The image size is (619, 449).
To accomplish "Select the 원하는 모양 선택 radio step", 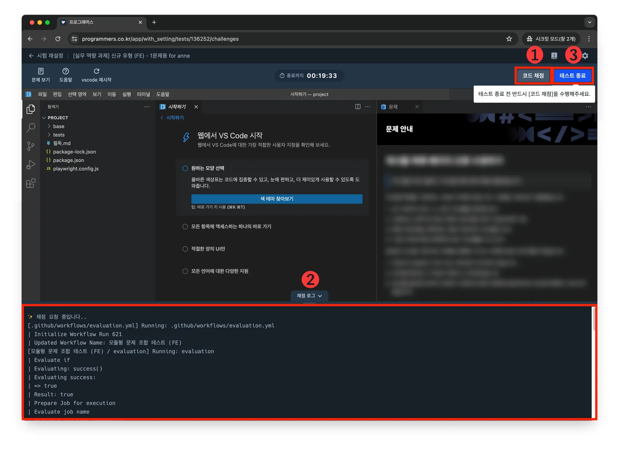I will click(x=185, y=168).
